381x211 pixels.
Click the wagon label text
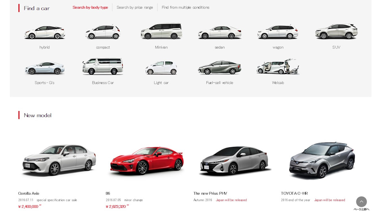pyautogui.click(x=278, y=47)
